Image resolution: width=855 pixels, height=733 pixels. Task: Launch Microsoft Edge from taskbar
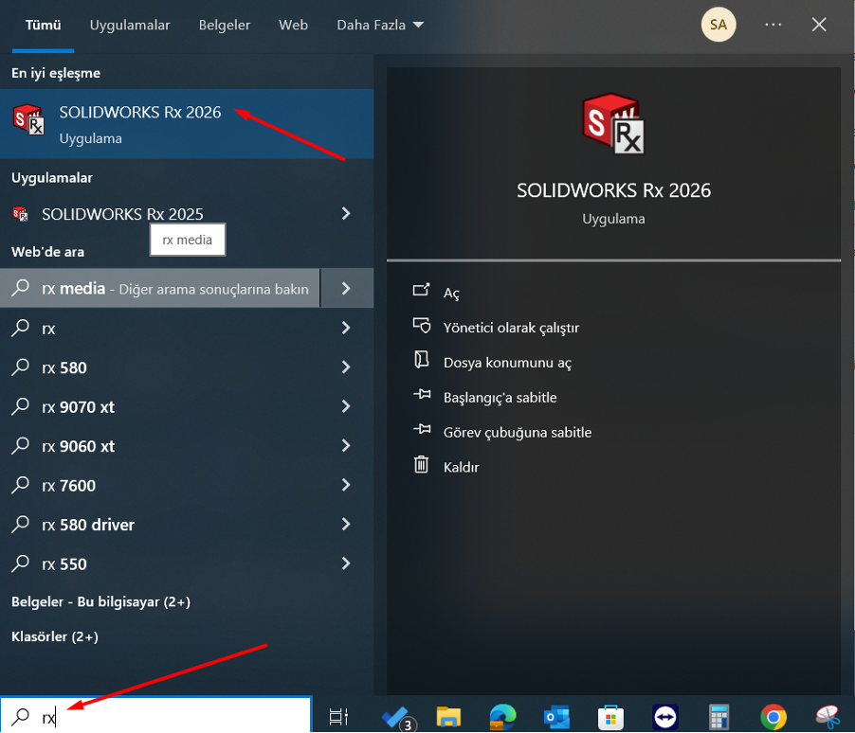point(502,717)
